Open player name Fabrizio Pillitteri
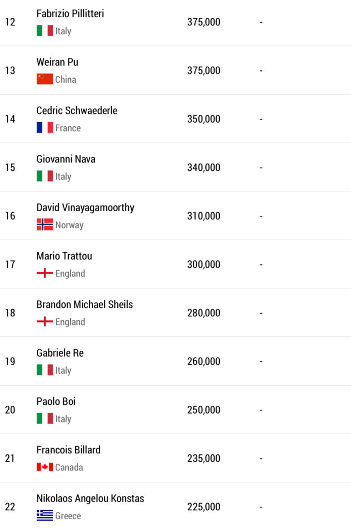 70,14
